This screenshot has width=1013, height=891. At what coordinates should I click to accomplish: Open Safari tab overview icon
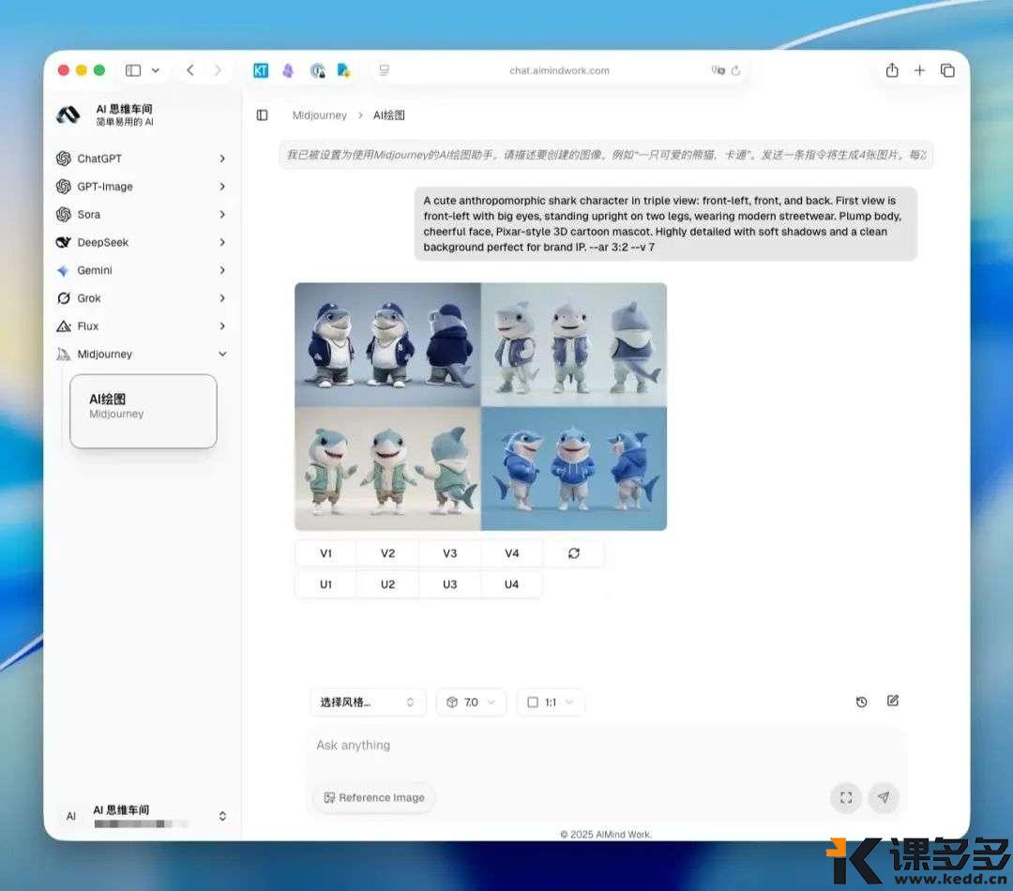coord(947,70)
